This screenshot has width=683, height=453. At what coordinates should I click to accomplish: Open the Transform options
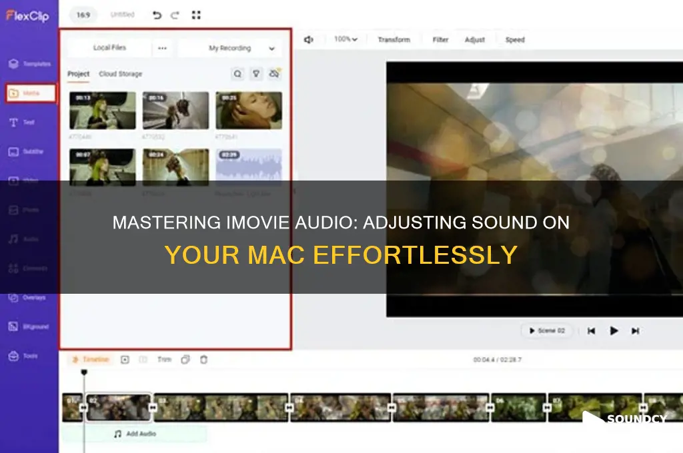[x=394, y=39]
